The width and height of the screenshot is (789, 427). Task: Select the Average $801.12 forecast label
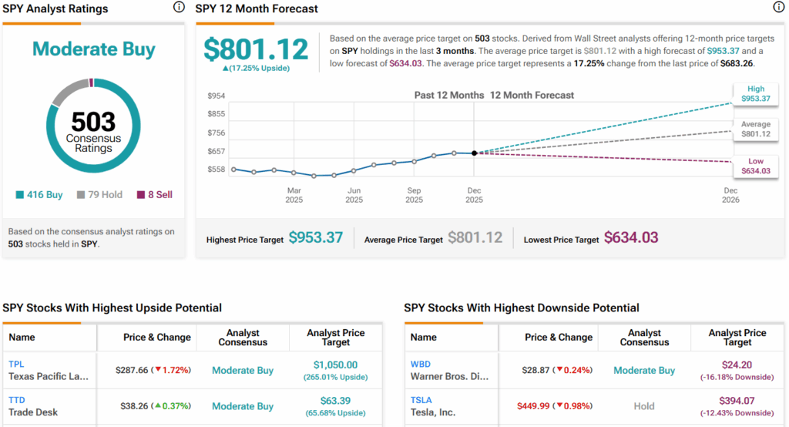(x=755, y=129)
